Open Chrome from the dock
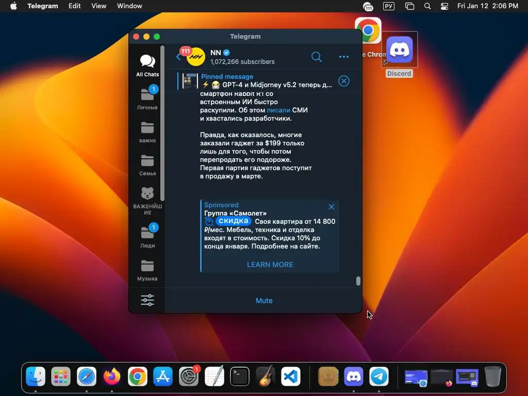 pyautogui.click(x=137, y=376)
